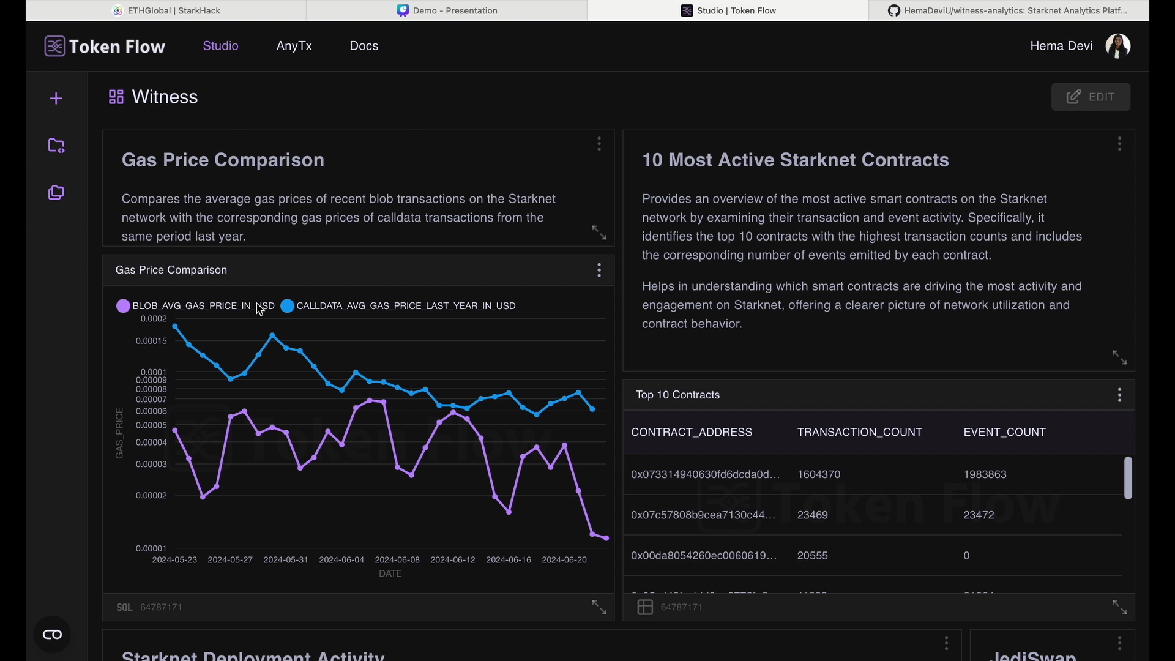This screenshot has width=1175, height=661.
Task: Click the 2024-06-08 axis date label
Action: [x=397, y=560]
